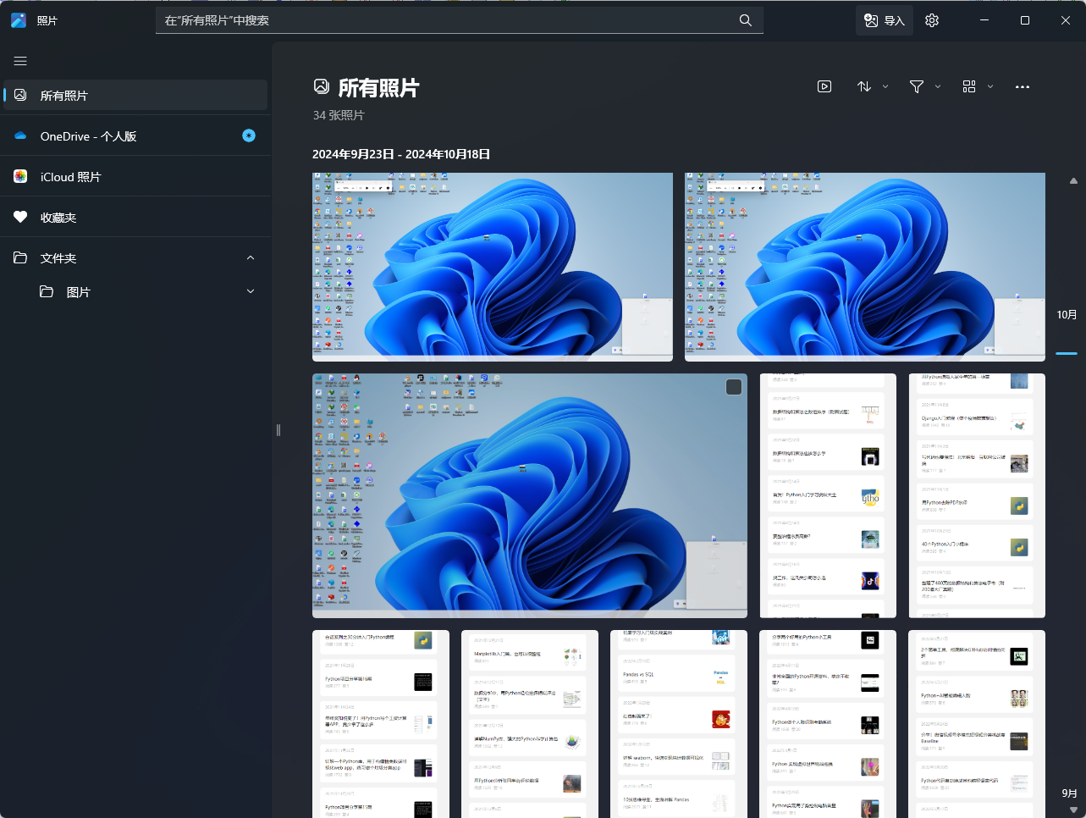Go to iCloud 照片

click(x=135, y=177)
